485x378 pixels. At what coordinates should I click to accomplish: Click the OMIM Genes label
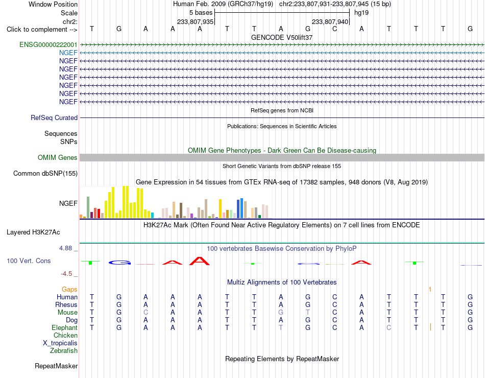[57, 157]
